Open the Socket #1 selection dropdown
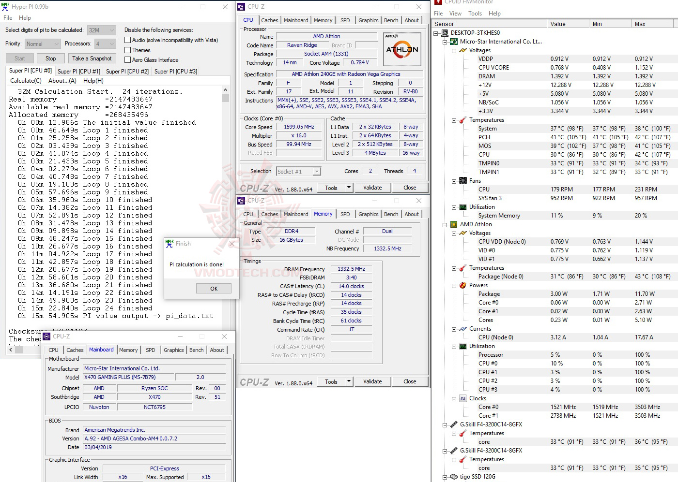The image size is (678, 482). click(x=299, y=172)
